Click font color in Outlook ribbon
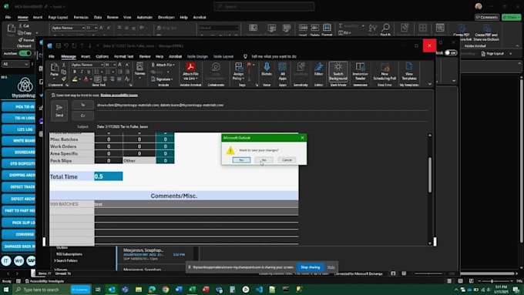 (x=86, y=79)
